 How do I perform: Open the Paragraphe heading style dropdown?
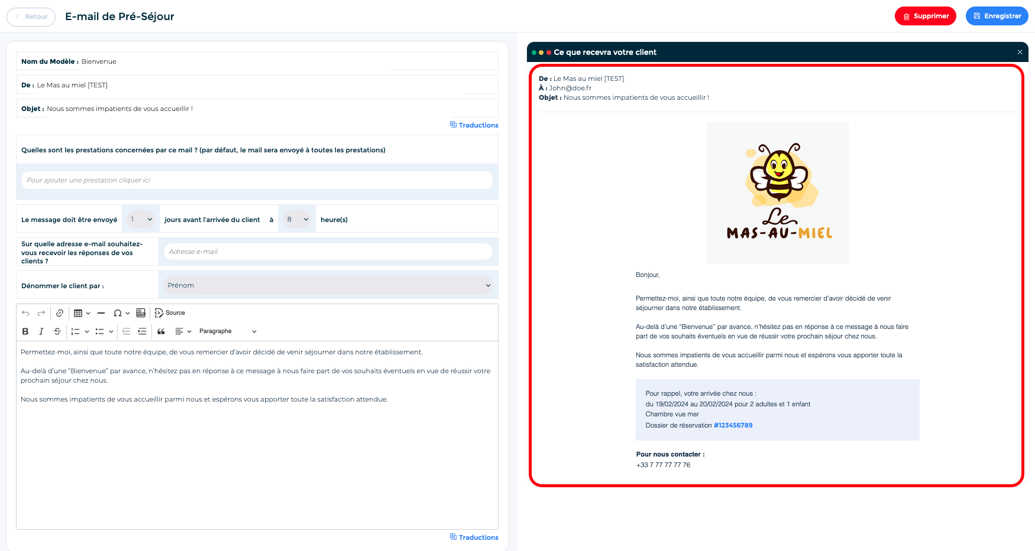[x=228, y=331]
